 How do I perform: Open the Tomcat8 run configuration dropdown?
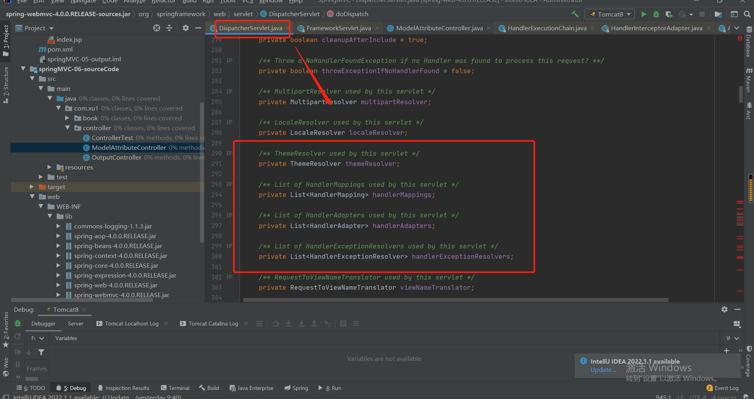pos(610,14)
